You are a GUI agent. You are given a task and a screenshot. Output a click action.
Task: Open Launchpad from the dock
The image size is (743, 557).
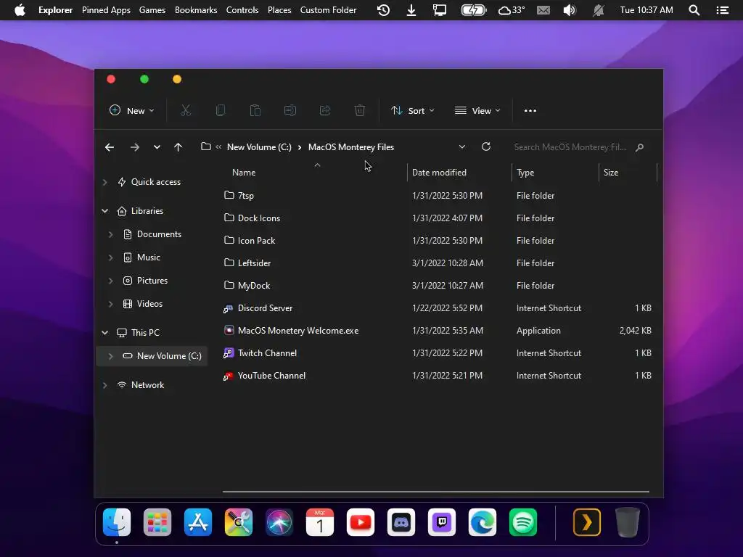tap(157, 522)
